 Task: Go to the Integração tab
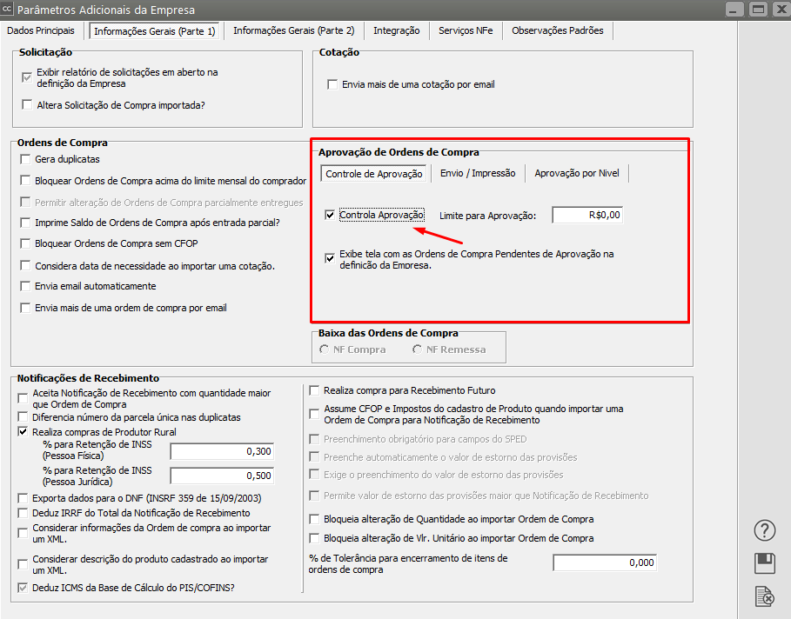click(x=396, y=30)
